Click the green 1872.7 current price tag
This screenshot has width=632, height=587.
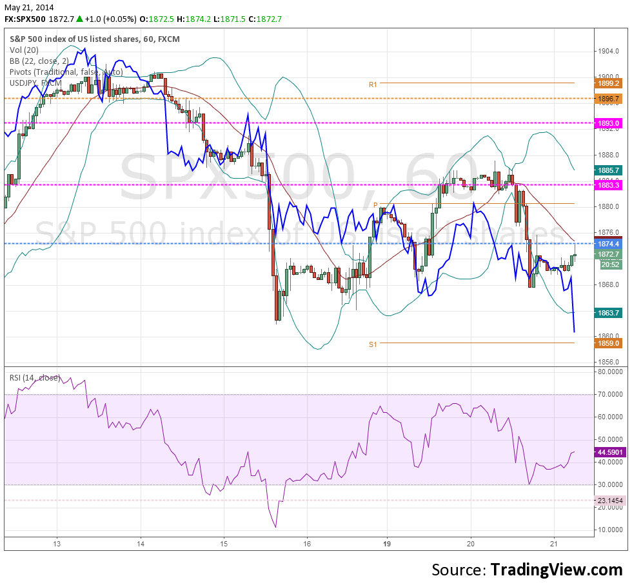(609, 254)
